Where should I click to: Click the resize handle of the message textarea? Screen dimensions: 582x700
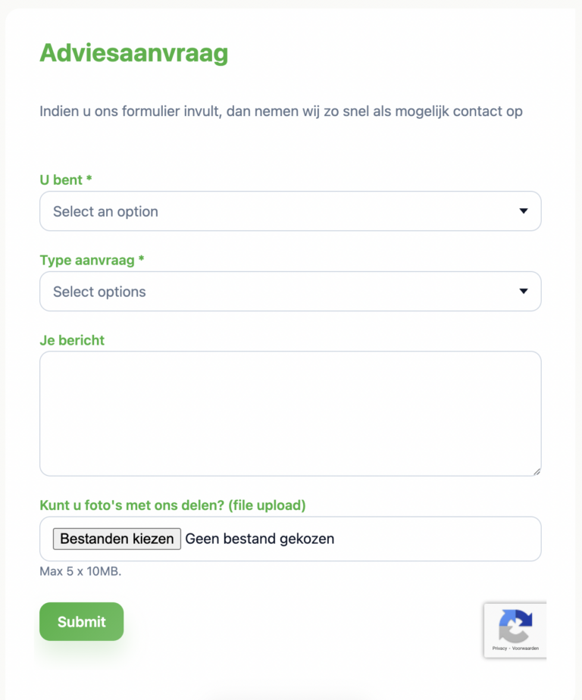tap(538, 471)
